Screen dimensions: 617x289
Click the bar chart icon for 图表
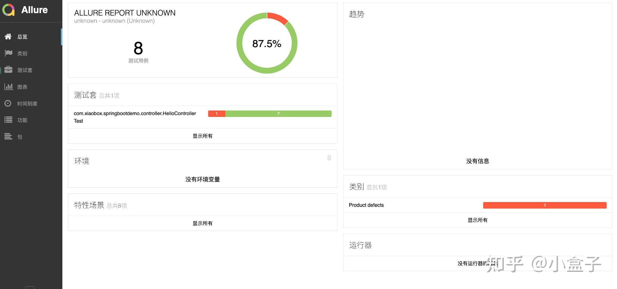[x=9, y=86]
